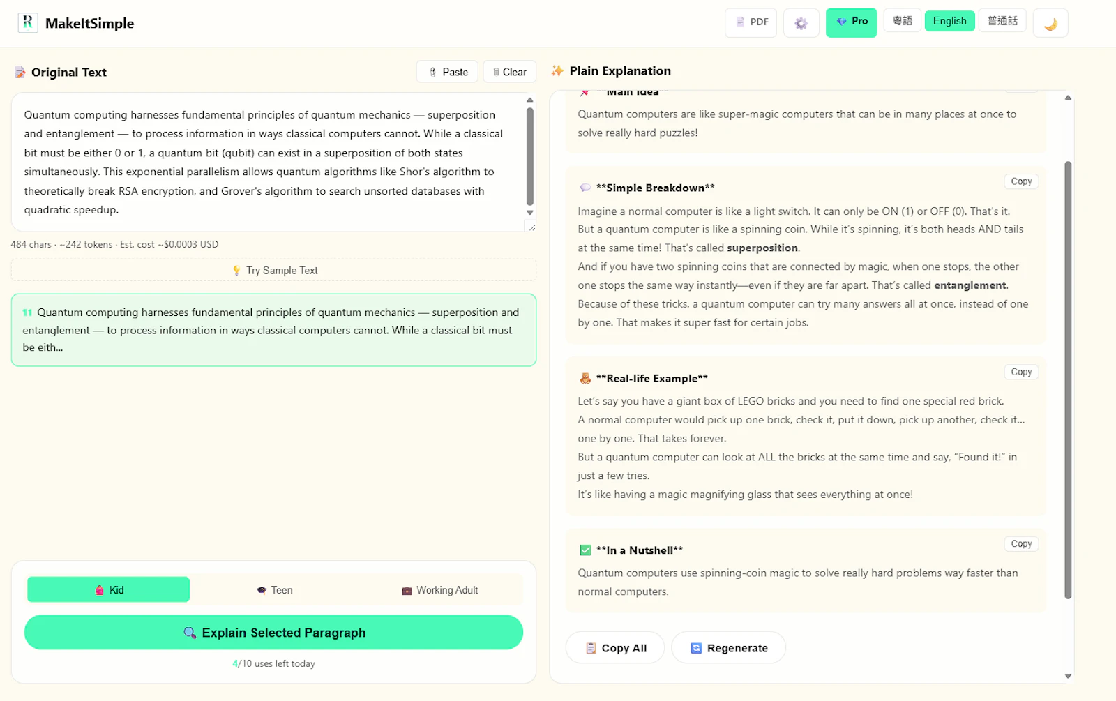Click the document icon on PDF button

pyautogui.click(x=741, y=22)
